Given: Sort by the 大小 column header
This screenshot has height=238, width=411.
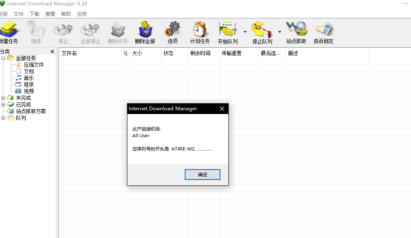Looking at the screenshot, I should [145, 53].
